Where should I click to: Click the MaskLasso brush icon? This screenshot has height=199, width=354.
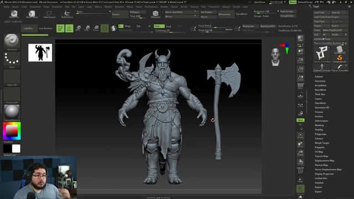coord(32,14)
